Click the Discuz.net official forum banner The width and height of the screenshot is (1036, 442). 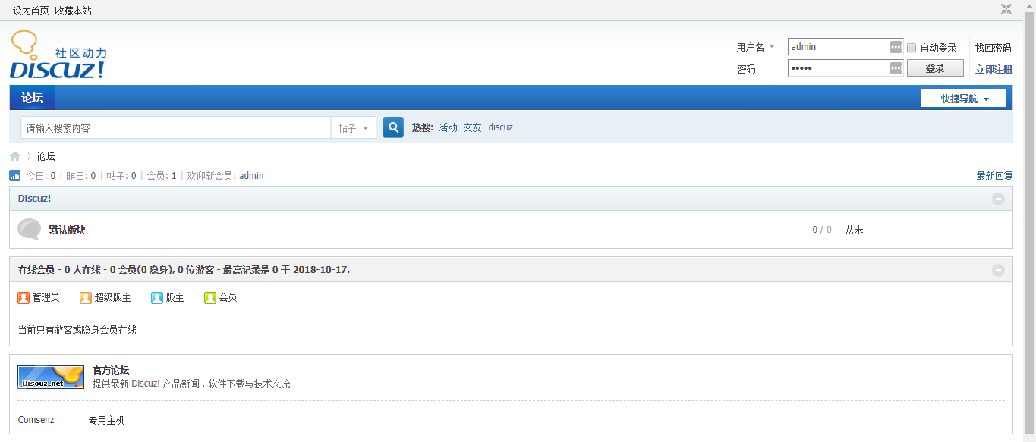(51, 377)
